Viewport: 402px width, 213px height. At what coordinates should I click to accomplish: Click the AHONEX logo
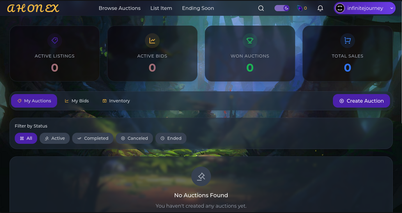pos(33,8)
